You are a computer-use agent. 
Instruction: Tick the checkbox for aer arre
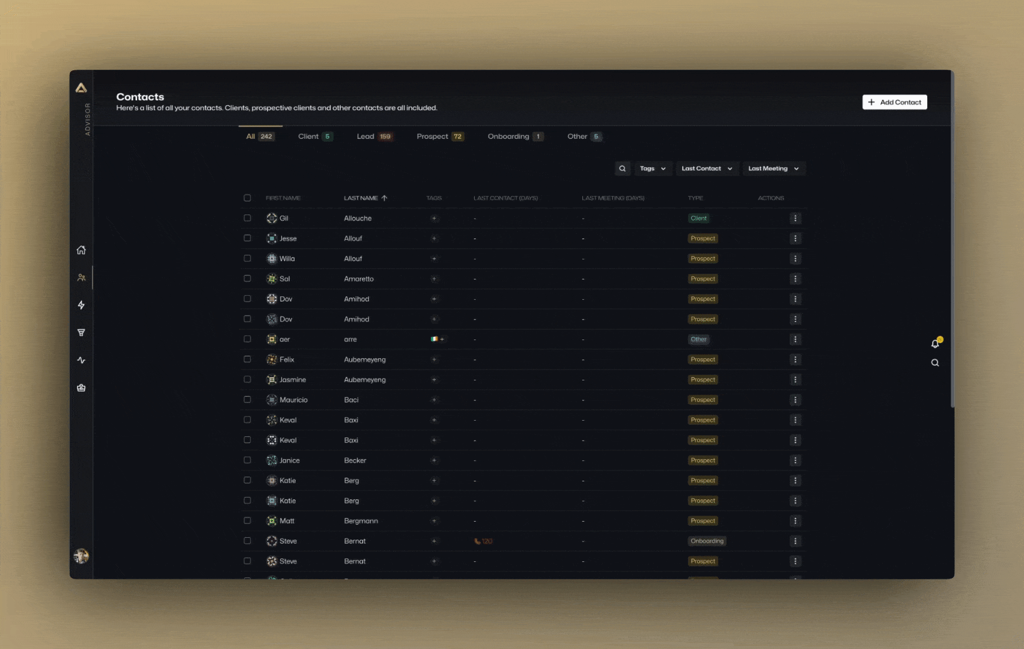(x=247, y=340)
